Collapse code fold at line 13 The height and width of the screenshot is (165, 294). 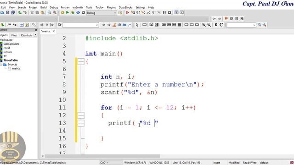coord(81,123)
